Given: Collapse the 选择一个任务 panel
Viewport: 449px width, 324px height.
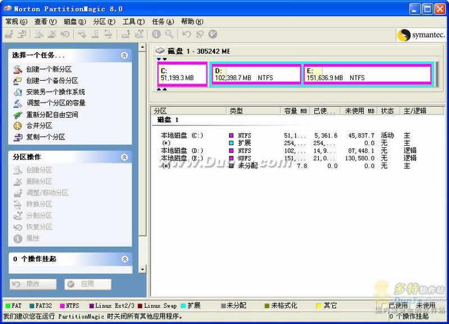Looking at the screenshot, I should (124, 55).
